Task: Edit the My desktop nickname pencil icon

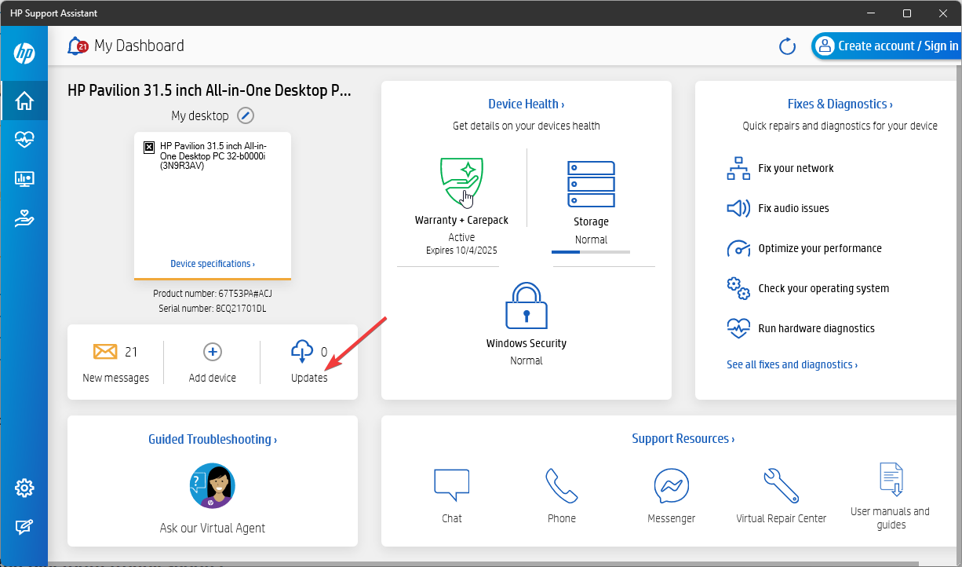Action: point(246,115)
